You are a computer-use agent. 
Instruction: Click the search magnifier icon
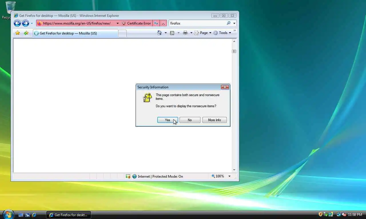tap(228, 23)
